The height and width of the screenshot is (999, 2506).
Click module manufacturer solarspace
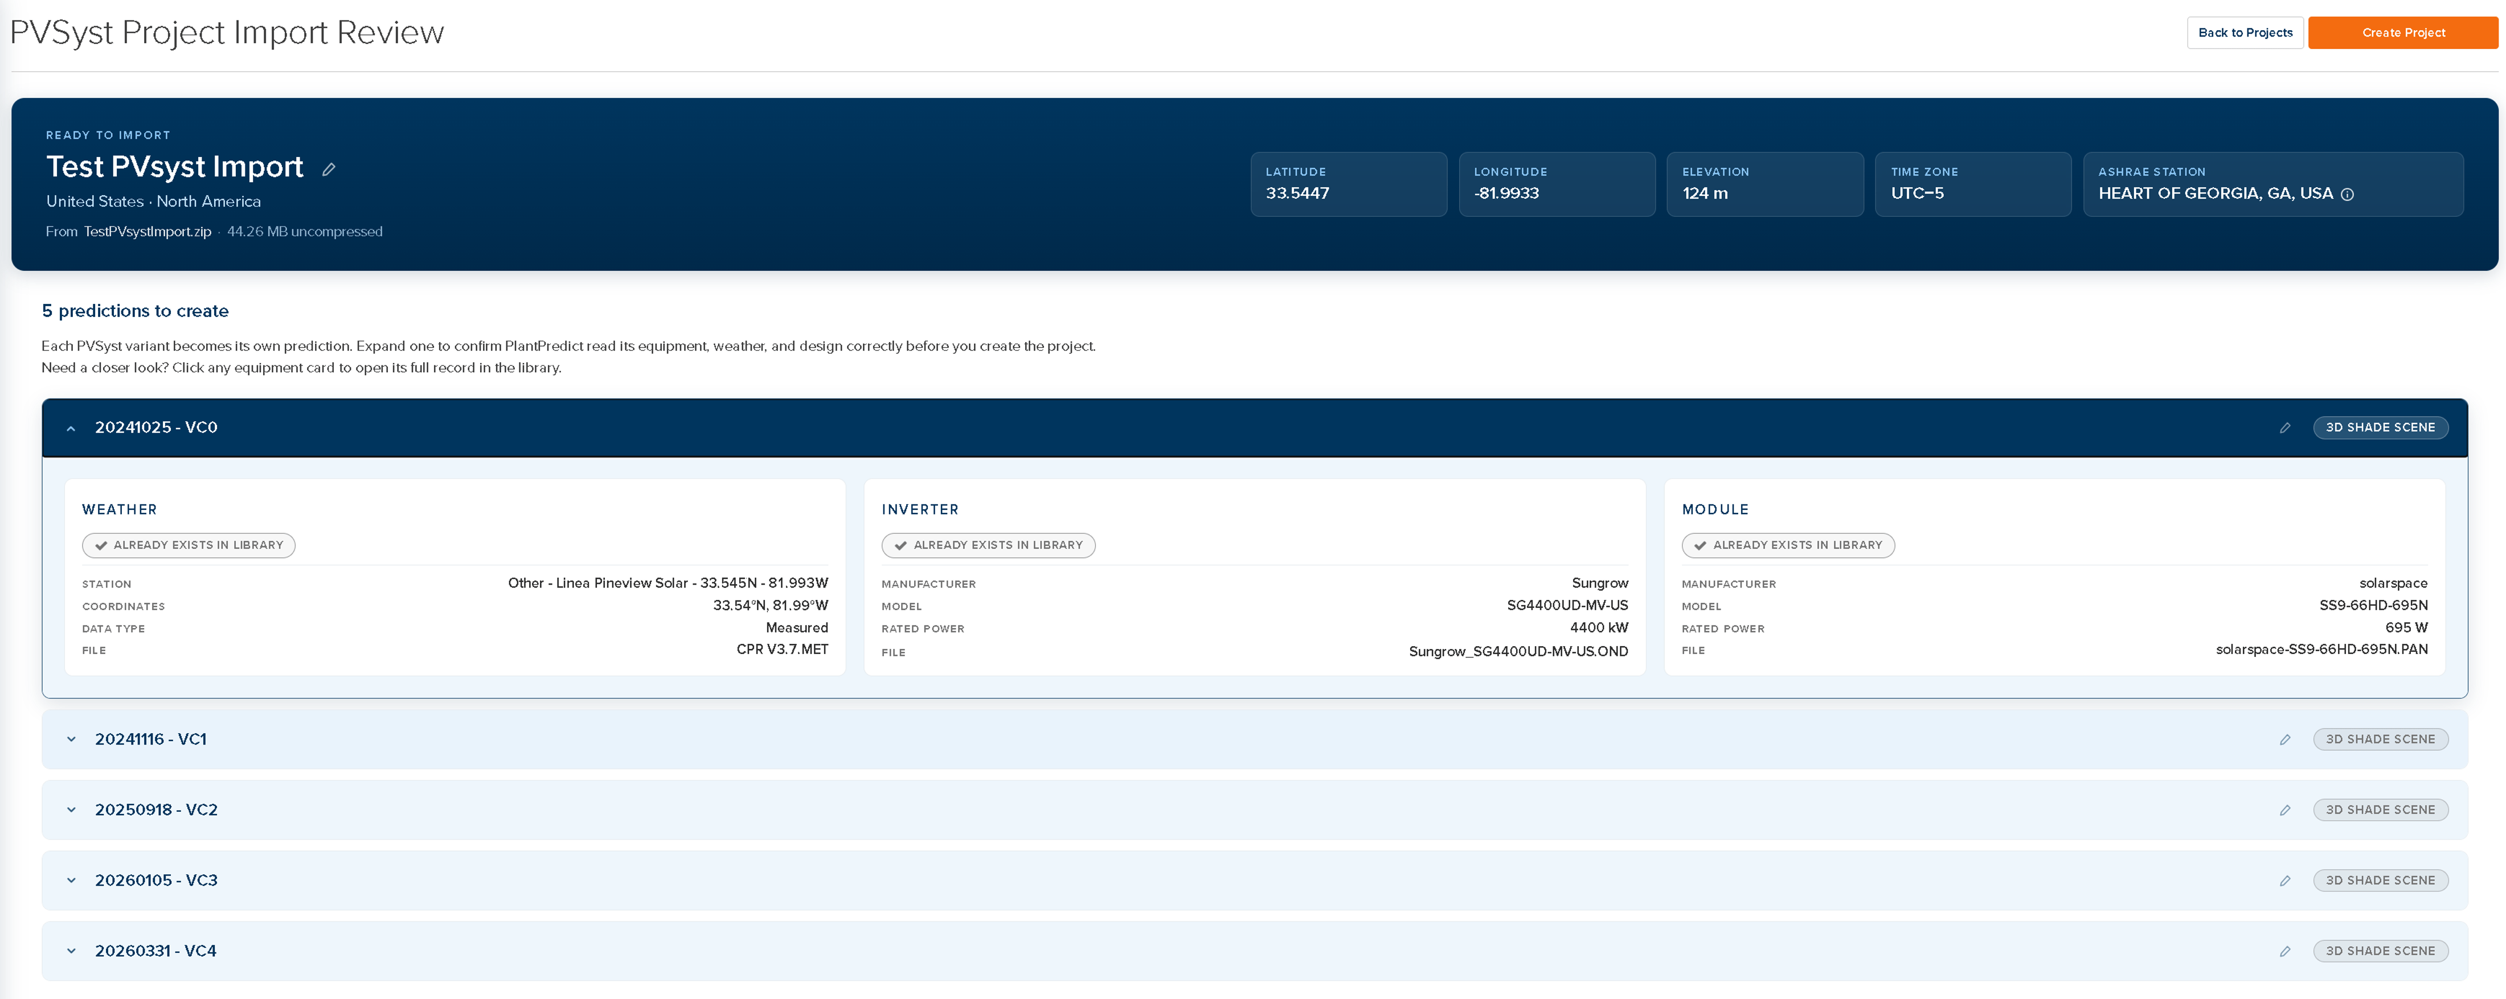2393,583
